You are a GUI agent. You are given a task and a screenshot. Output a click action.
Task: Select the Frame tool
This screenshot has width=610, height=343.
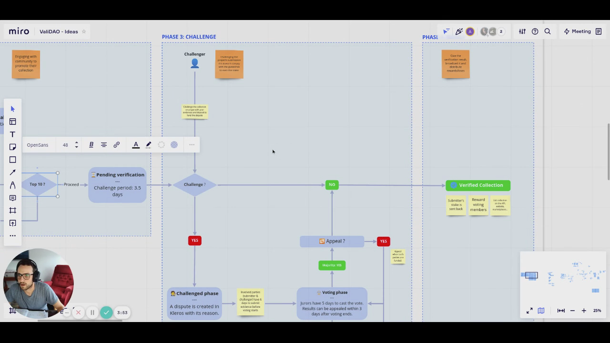coord(13,210)
